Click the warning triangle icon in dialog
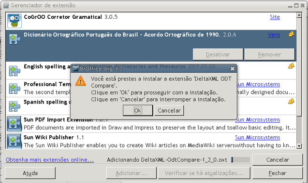This screenshot has width=308, height=183. click(81, 81)
